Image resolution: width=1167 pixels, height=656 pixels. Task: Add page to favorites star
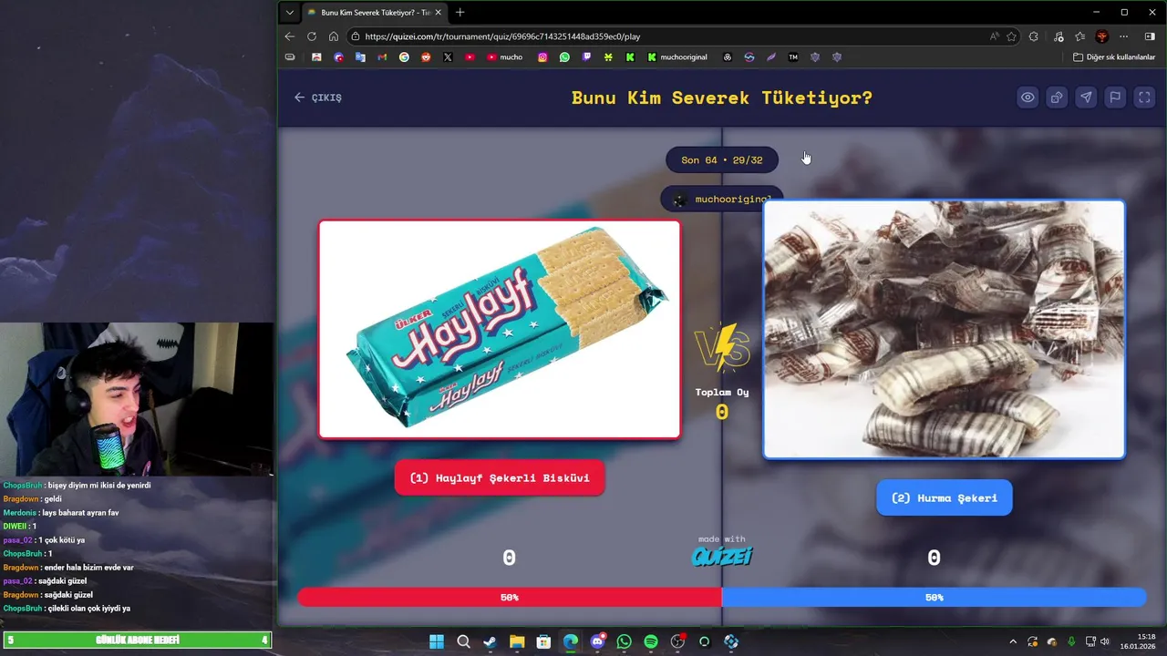tap(1012, 36)
